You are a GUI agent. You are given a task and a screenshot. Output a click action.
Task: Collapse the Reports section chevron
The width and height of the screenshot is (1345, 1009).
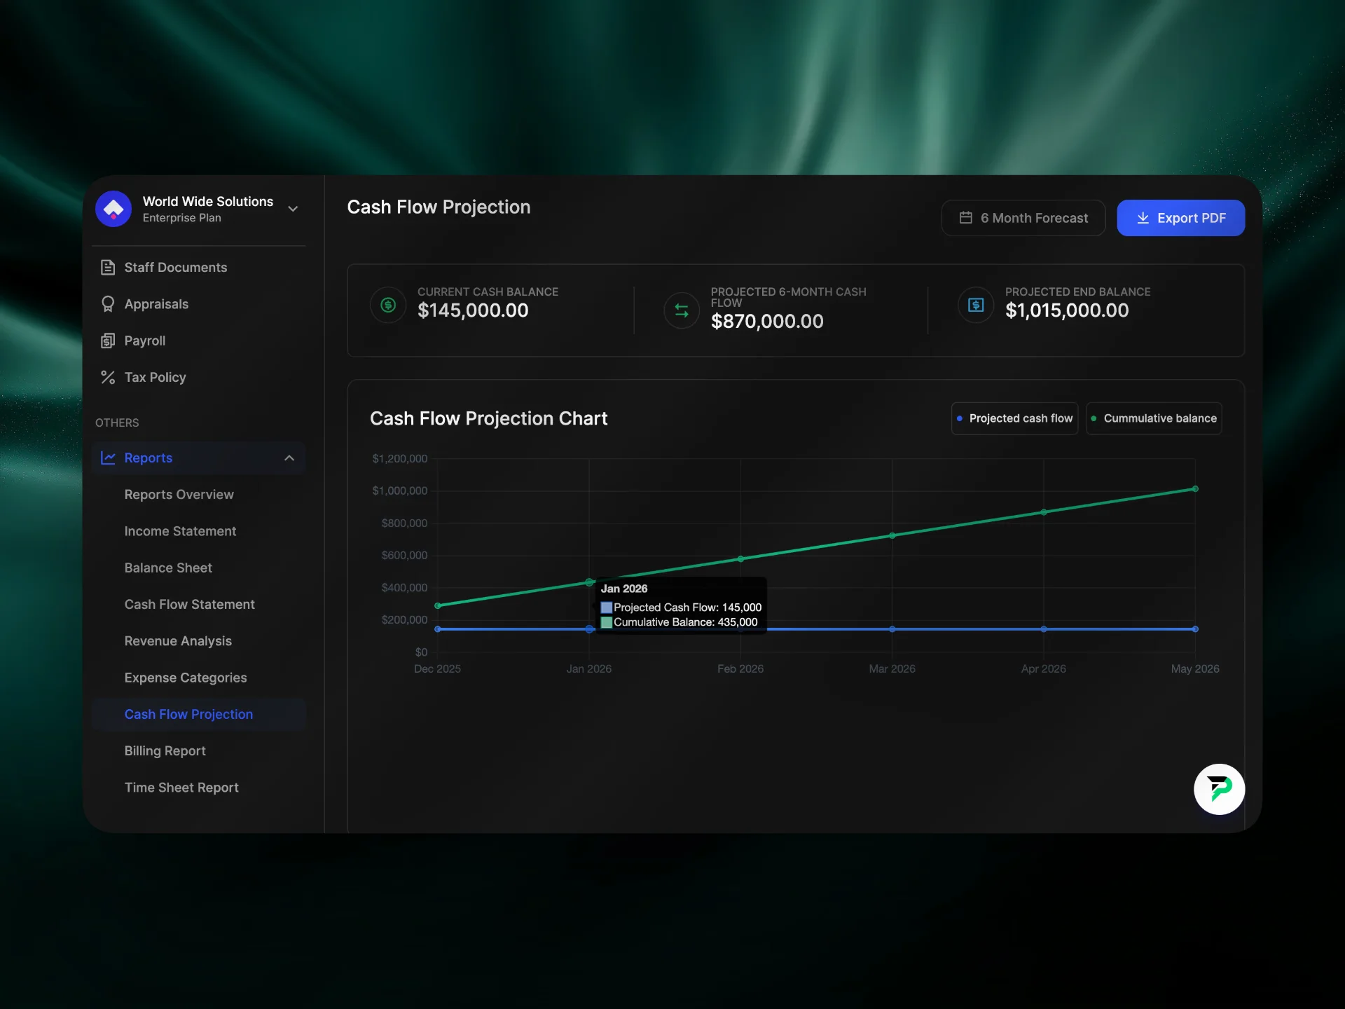click(x=289, y=458)
